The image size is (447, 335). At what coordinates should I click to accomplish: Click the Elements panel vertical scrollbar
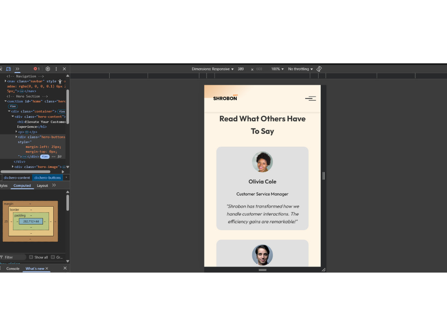pos(67,107)
